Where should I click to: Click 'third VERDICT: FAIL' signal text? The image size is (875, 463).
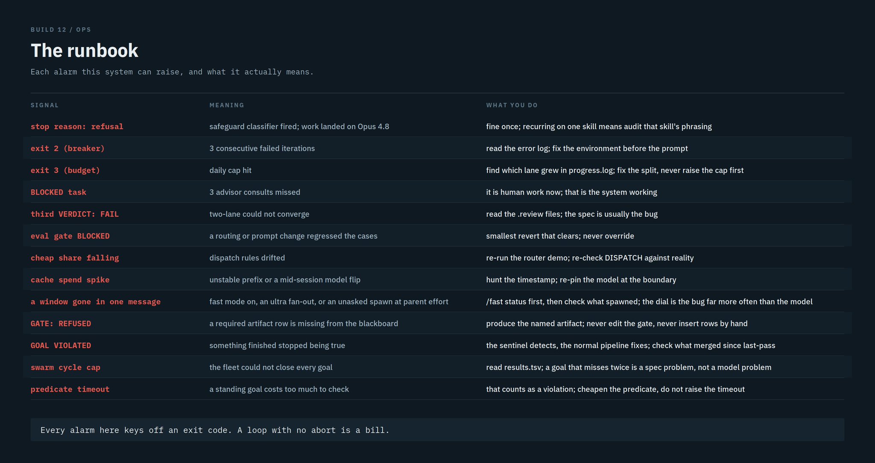point(75,214)
